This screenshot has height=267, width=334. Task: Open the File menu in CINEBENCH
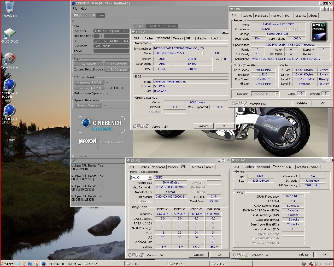point(75,9)
